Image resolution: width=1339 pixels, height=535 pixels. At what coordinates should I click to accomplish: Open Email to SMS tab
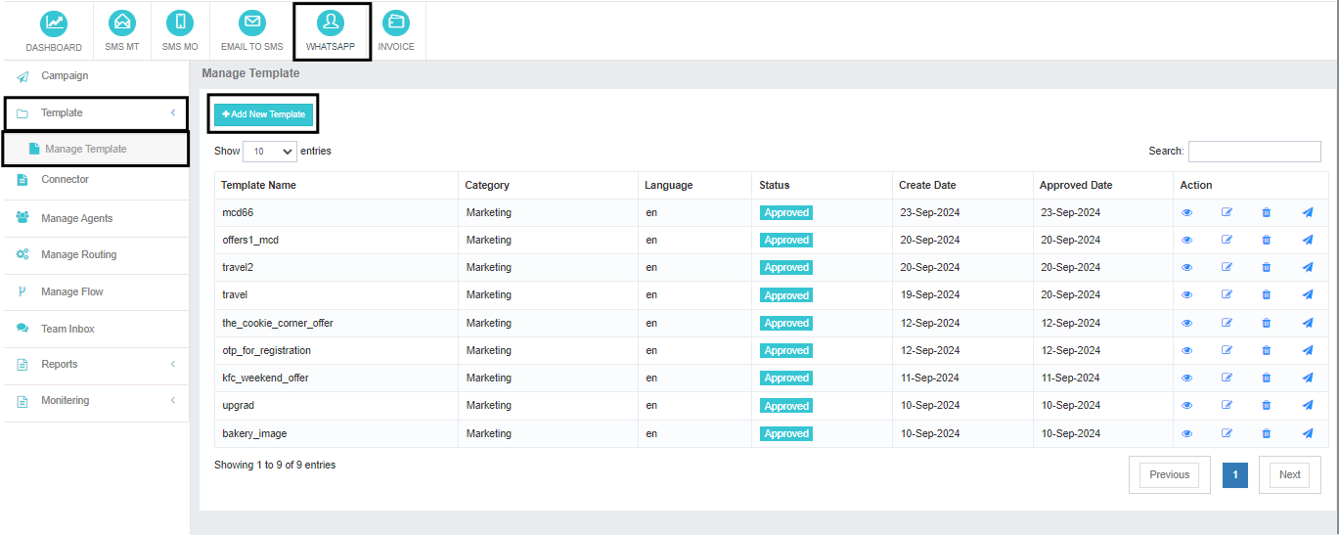point(252,30)
